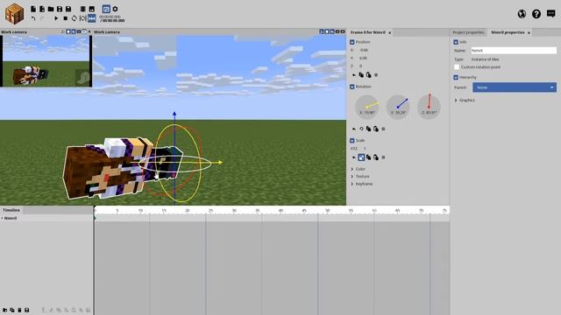Click the timeline region marker icon
Screen dimensions: 561x315
[83, 18]
